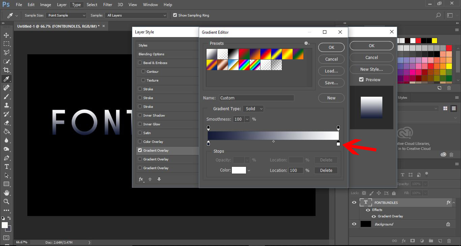
Task: Click the new adjustment layer icon
Action: (x=422, y=241)
